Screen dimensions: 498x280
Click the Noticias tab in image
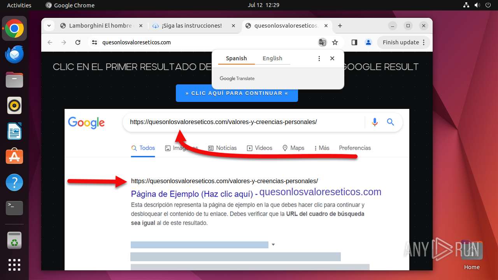coord(223,148)
